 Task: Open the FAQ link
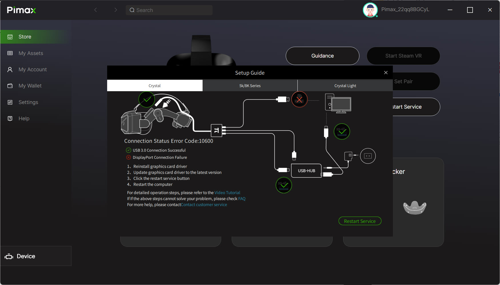tap(242, 199)
